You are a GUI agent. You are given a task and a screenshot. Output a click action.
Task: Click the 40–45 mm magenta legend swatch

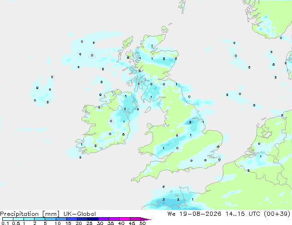tap(125, 219)
